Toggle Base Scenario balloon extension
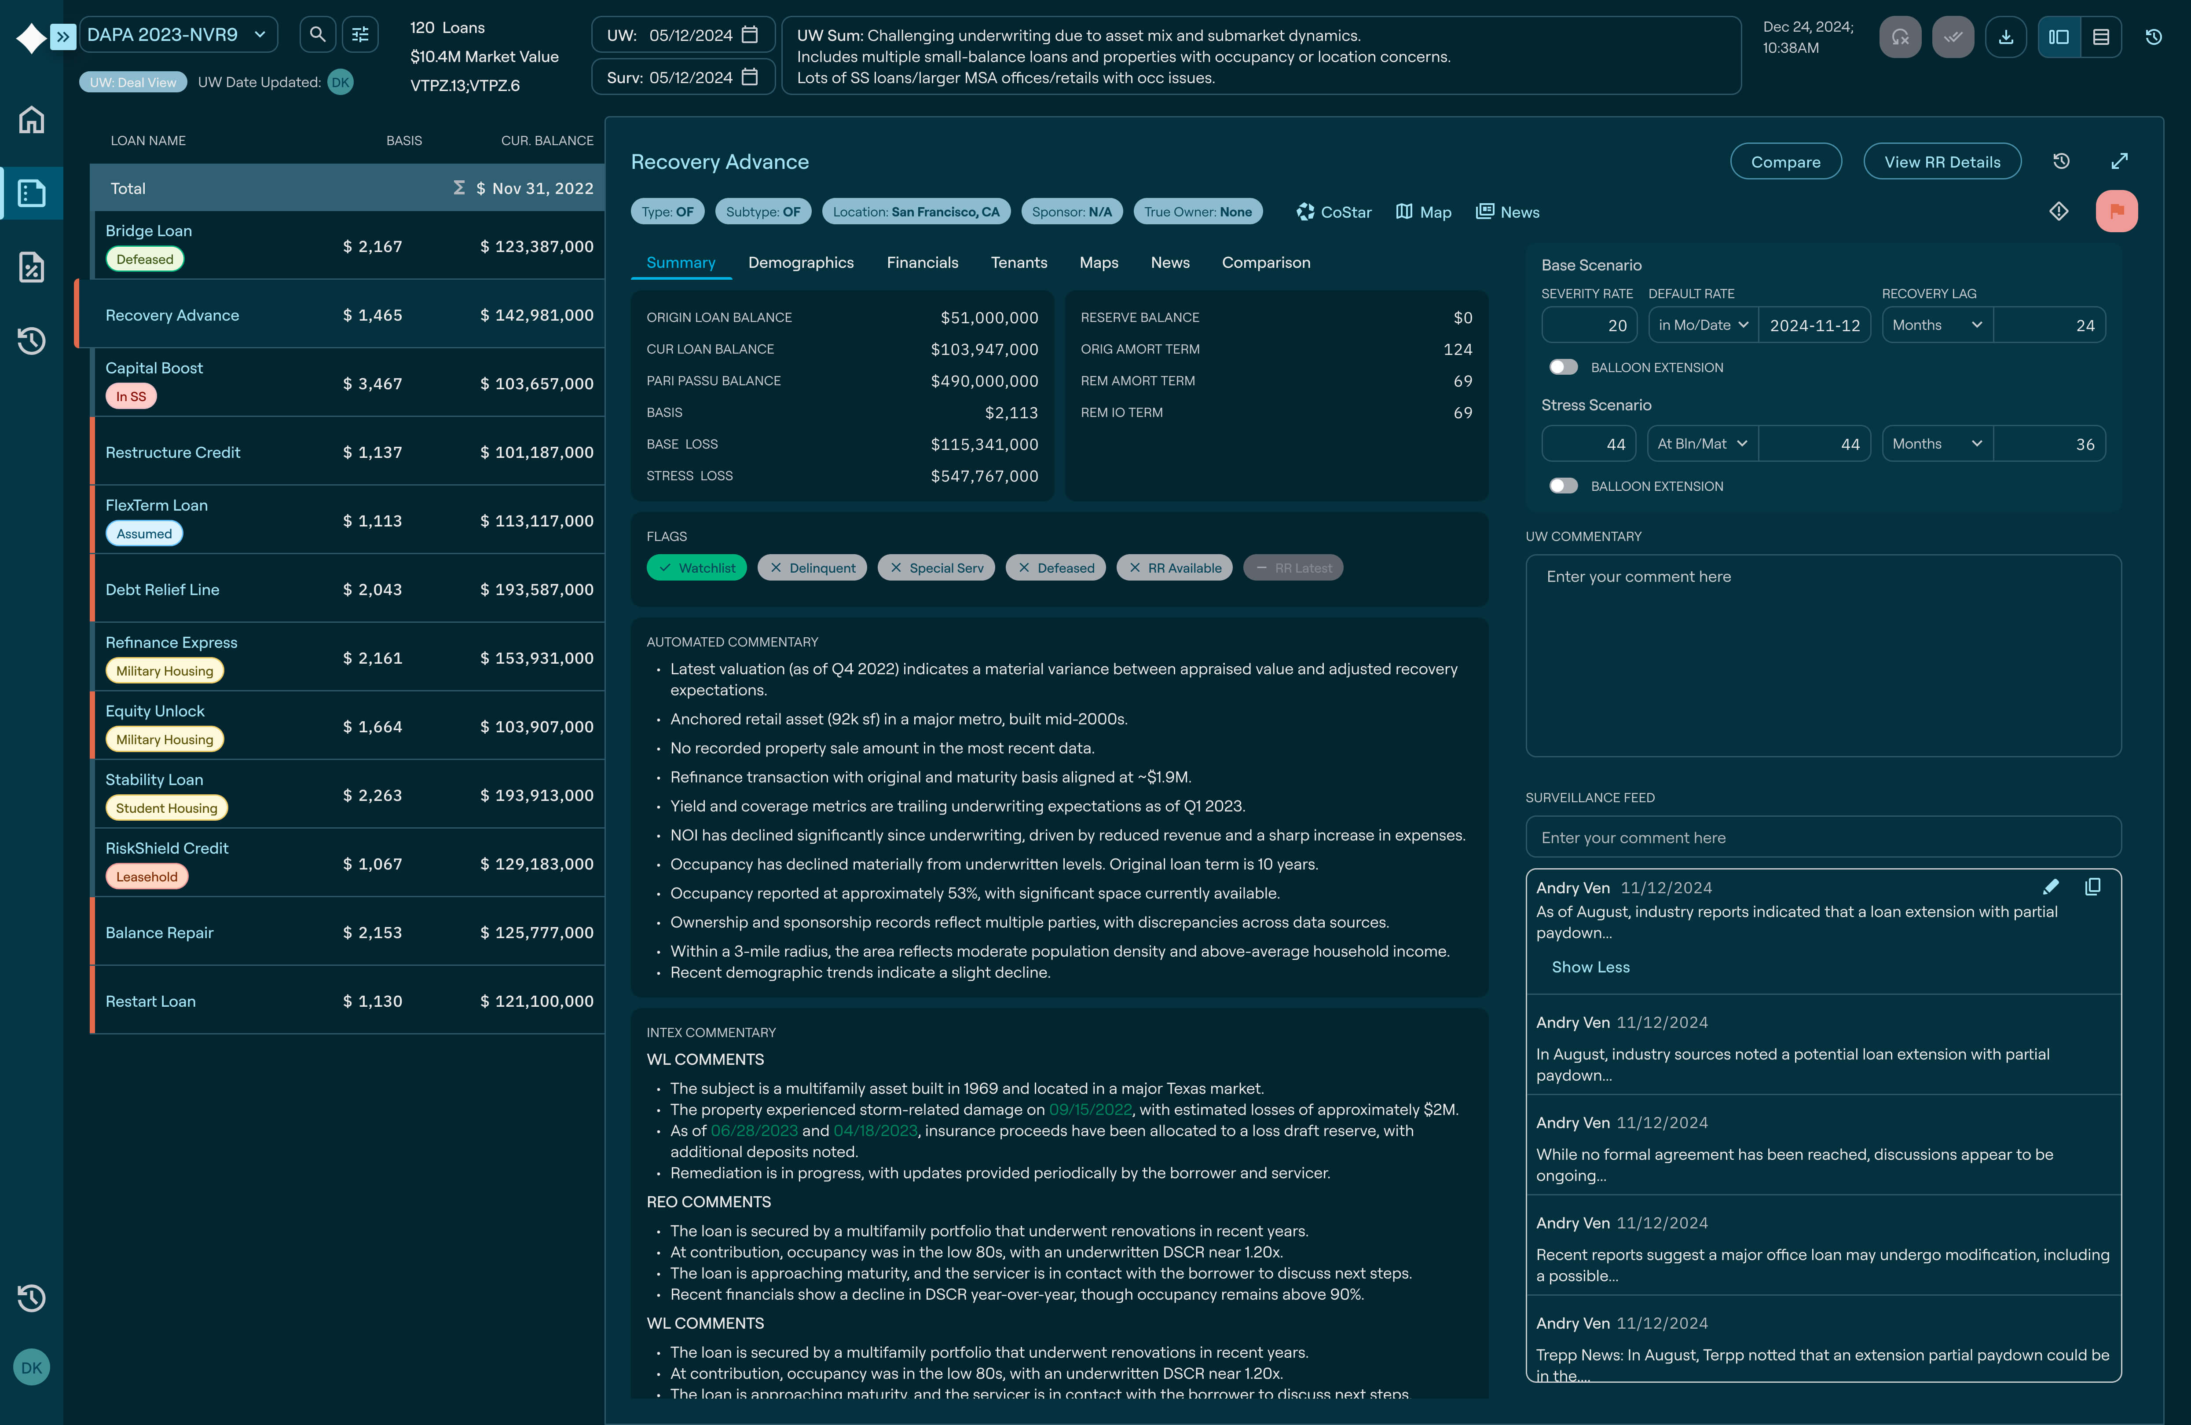Image resolution: width=2191 pixels, height=1425 pixels. [x=1563, y=367]
